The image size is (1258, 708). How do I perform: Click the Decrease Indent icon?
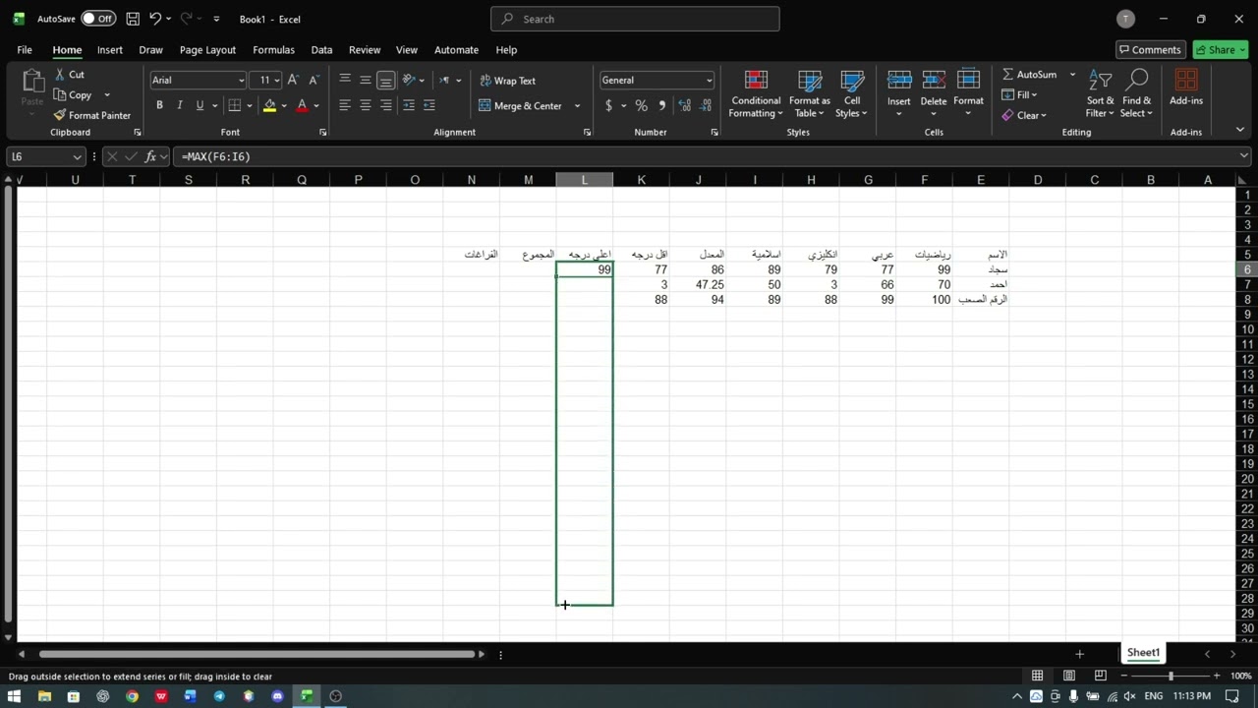click(x=410, y=105)
